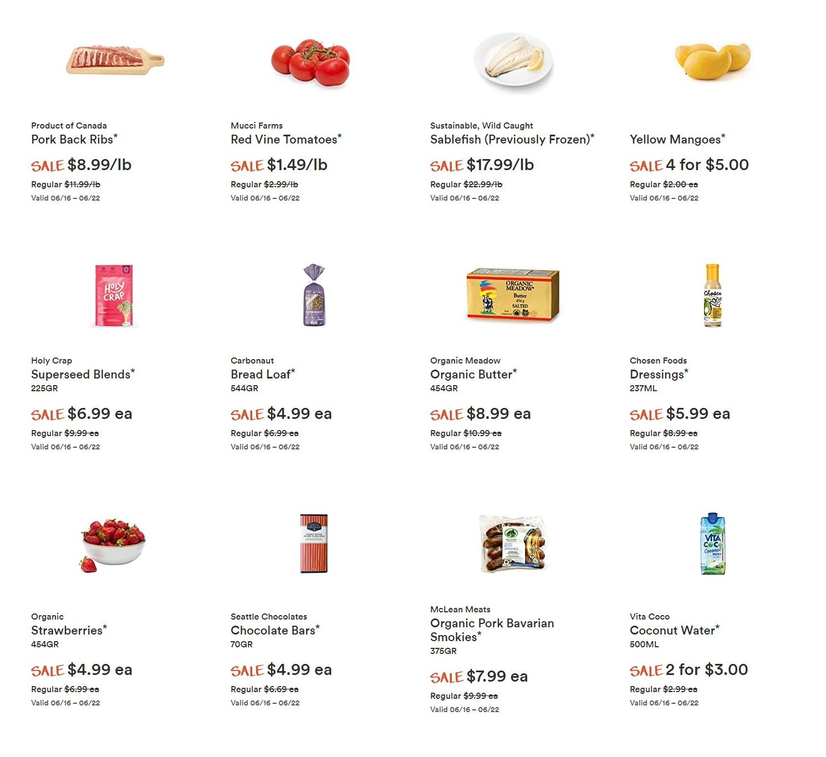Open Organic Pork Bavarian Smokies title

point(492,630)
